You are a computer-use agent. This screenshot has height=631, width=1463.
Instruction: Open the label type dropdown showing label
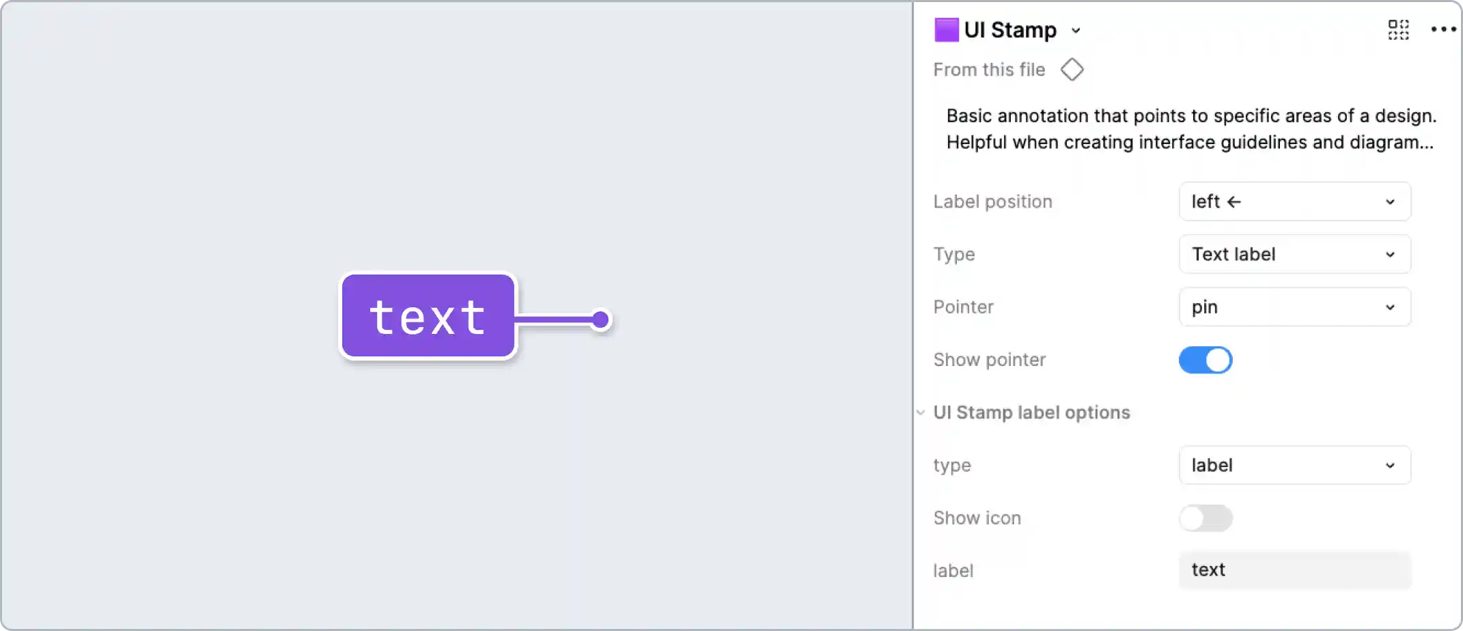[x=1294, y=465]
